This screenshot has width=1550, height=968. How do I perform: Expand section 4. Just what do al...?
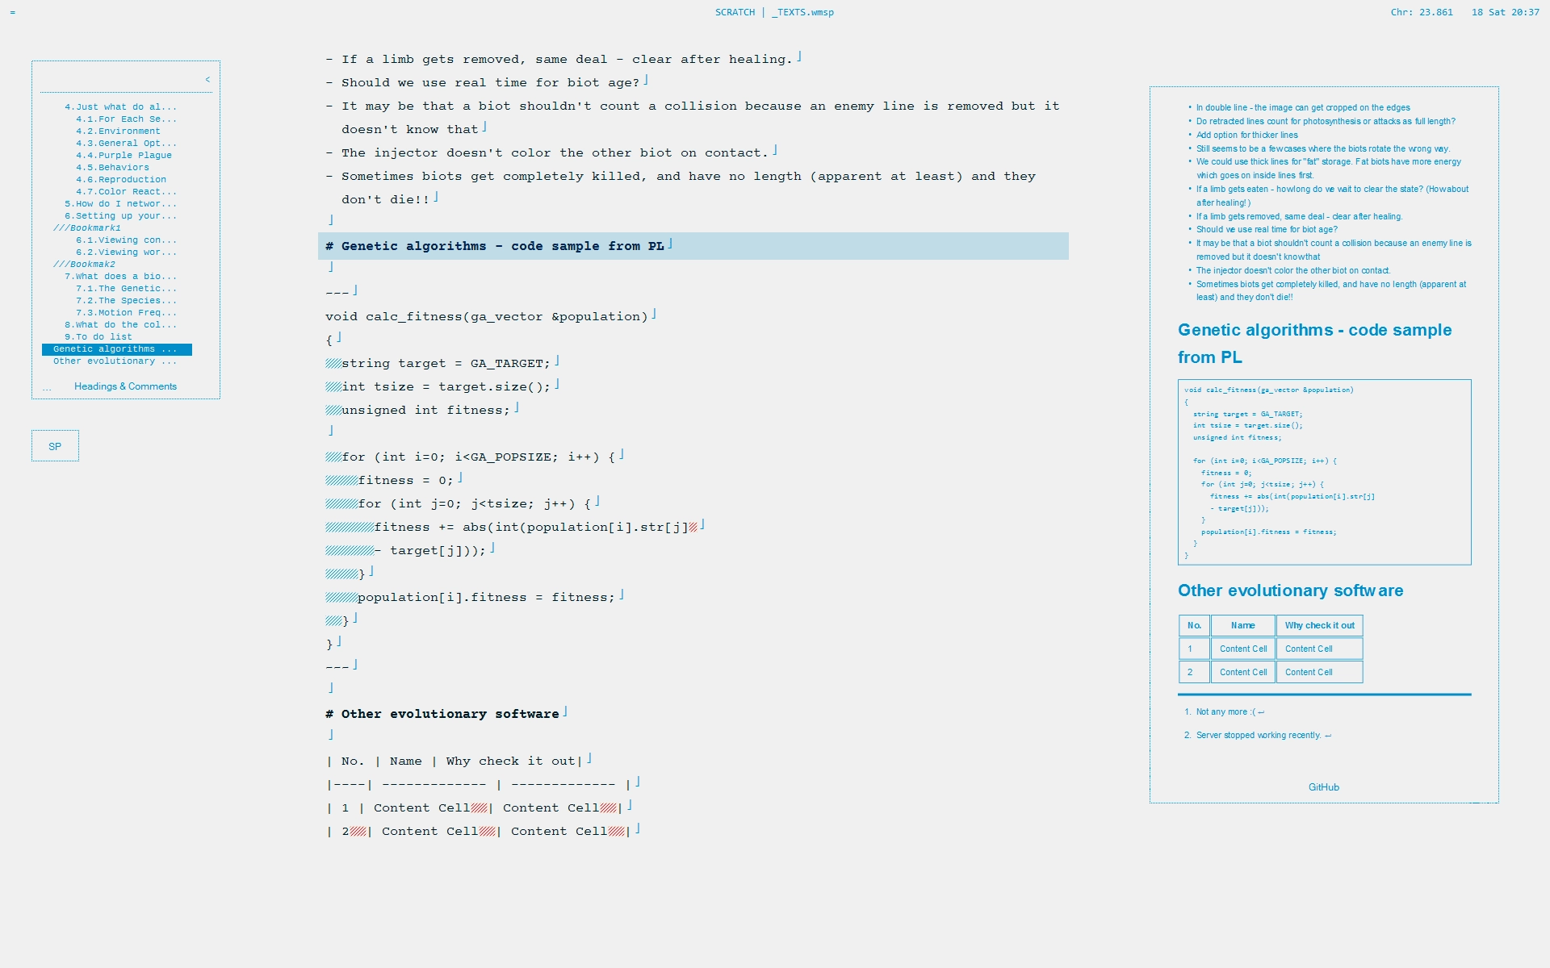[x=119, y=106]
